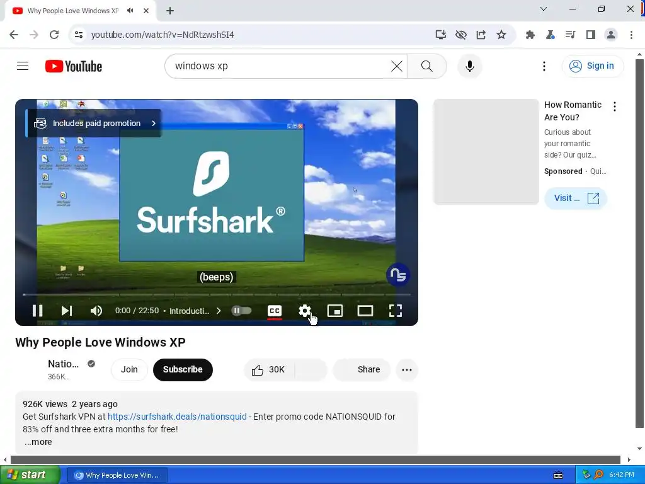Click the address bar URL
Screen dimensions: 645x484
163,35
